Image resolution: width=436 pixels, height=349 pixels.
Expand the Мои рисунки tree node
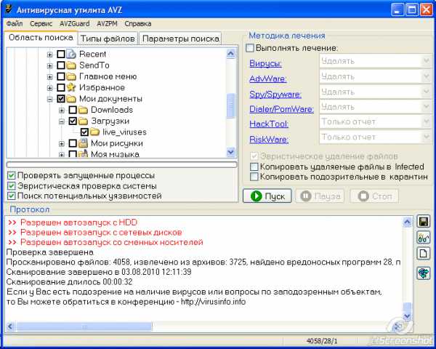pyautogui.click(x=62, y=144)
